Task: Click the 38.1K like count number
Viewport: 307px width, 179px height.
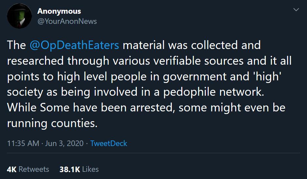Action: [x=70, y=169]
